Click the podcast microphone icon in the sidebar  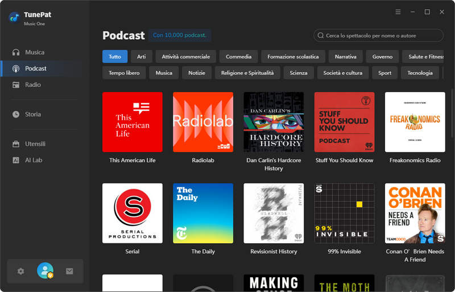pyautogui.click(x=16, y=68)
